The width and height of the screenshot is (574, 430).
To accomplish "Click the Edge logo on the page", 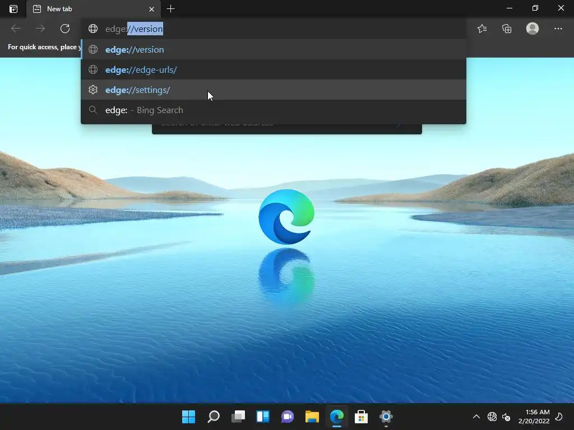I will 286,217.
